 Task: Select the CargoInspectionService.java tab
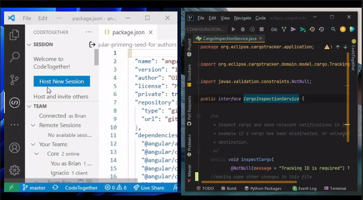[x=229, y=38]
